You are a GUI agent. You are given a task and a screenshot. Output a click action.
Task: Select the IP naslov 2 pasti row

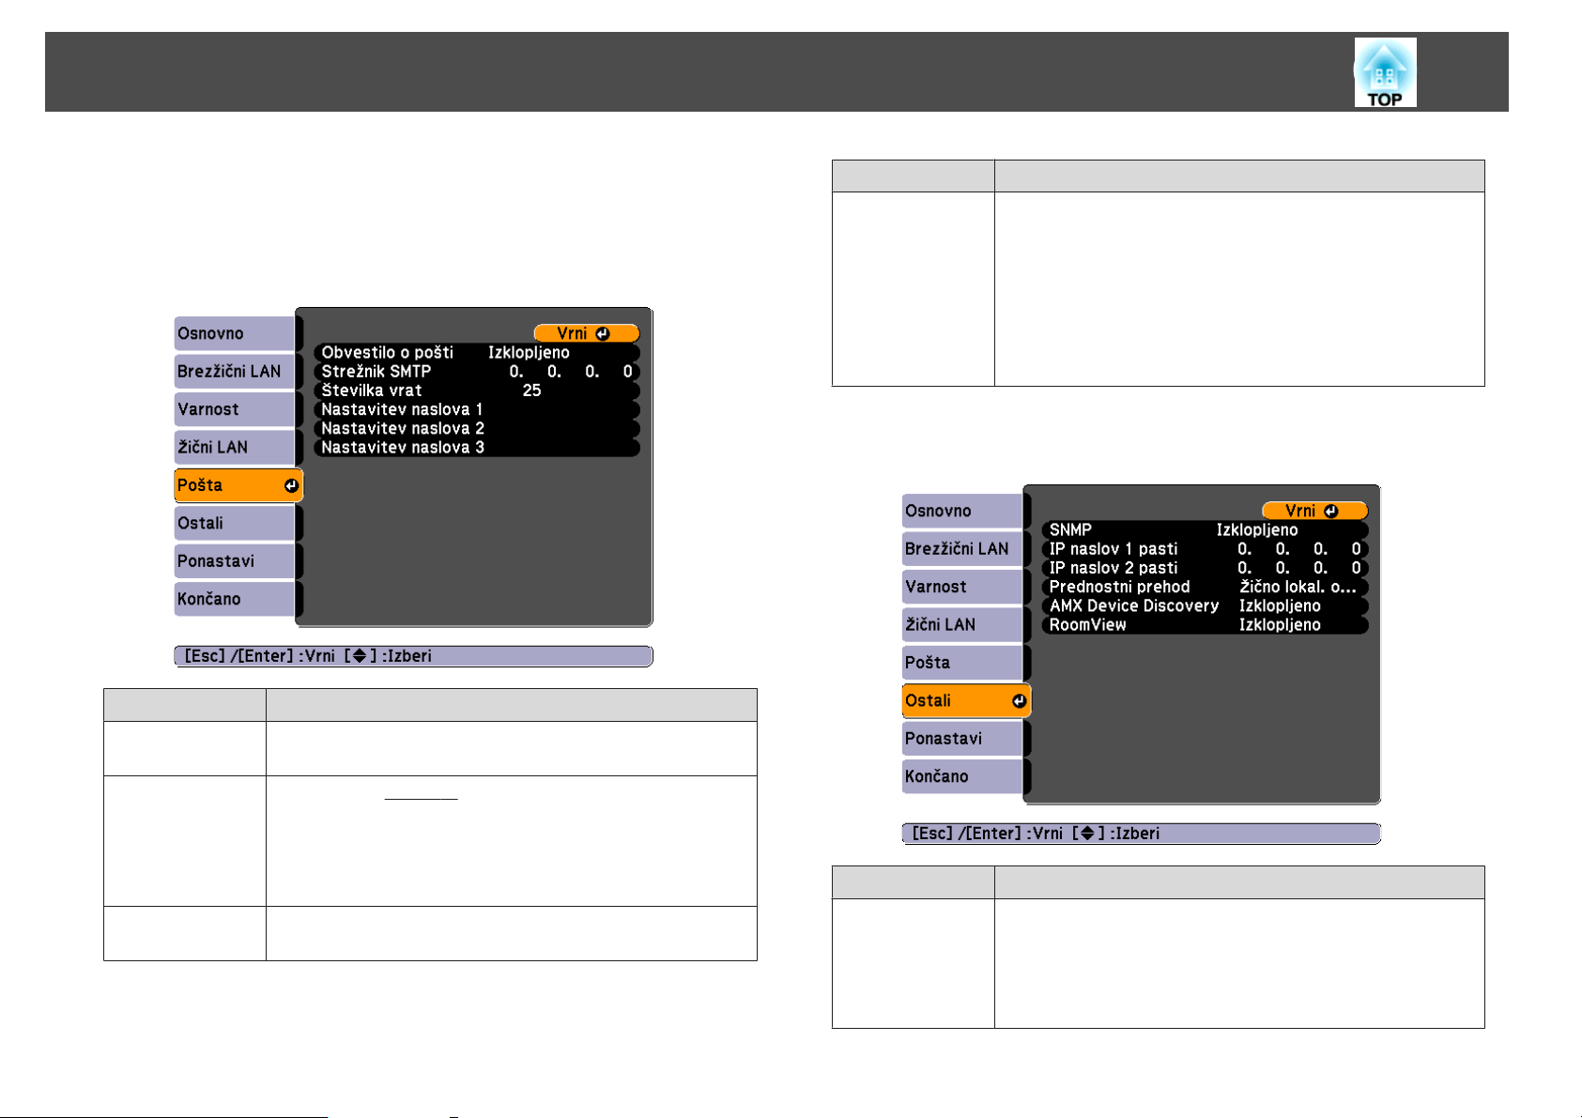pyautogui.click(x=1205, y=568)
